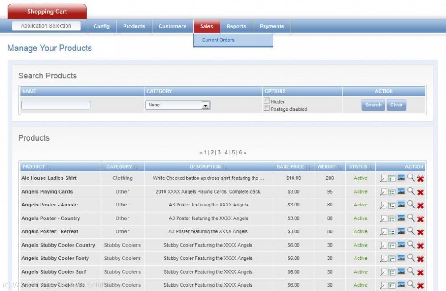Sort products by Base Price column
Image resolution: width=446 pixels, height=291 pixels.
[x=293, y=167]
